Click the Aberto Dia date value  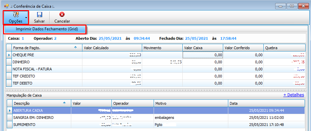pyautogui.click(x=110, y=38)
